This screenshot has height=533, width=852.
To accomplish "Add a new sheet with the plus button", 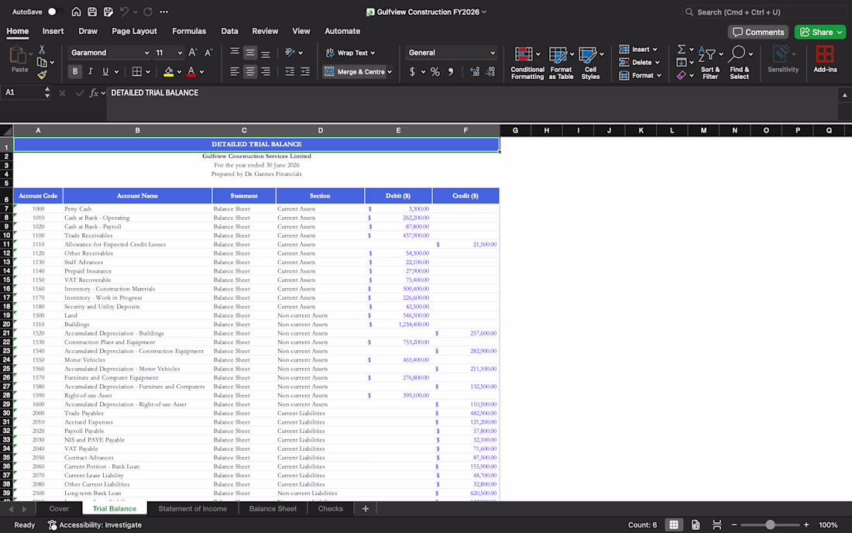I will [366, 508].
